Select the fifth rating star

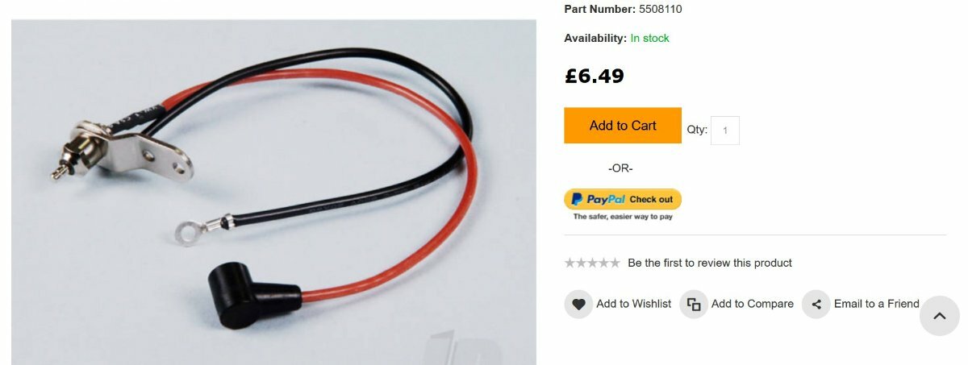pyautogui.click(x=615, y=263)
